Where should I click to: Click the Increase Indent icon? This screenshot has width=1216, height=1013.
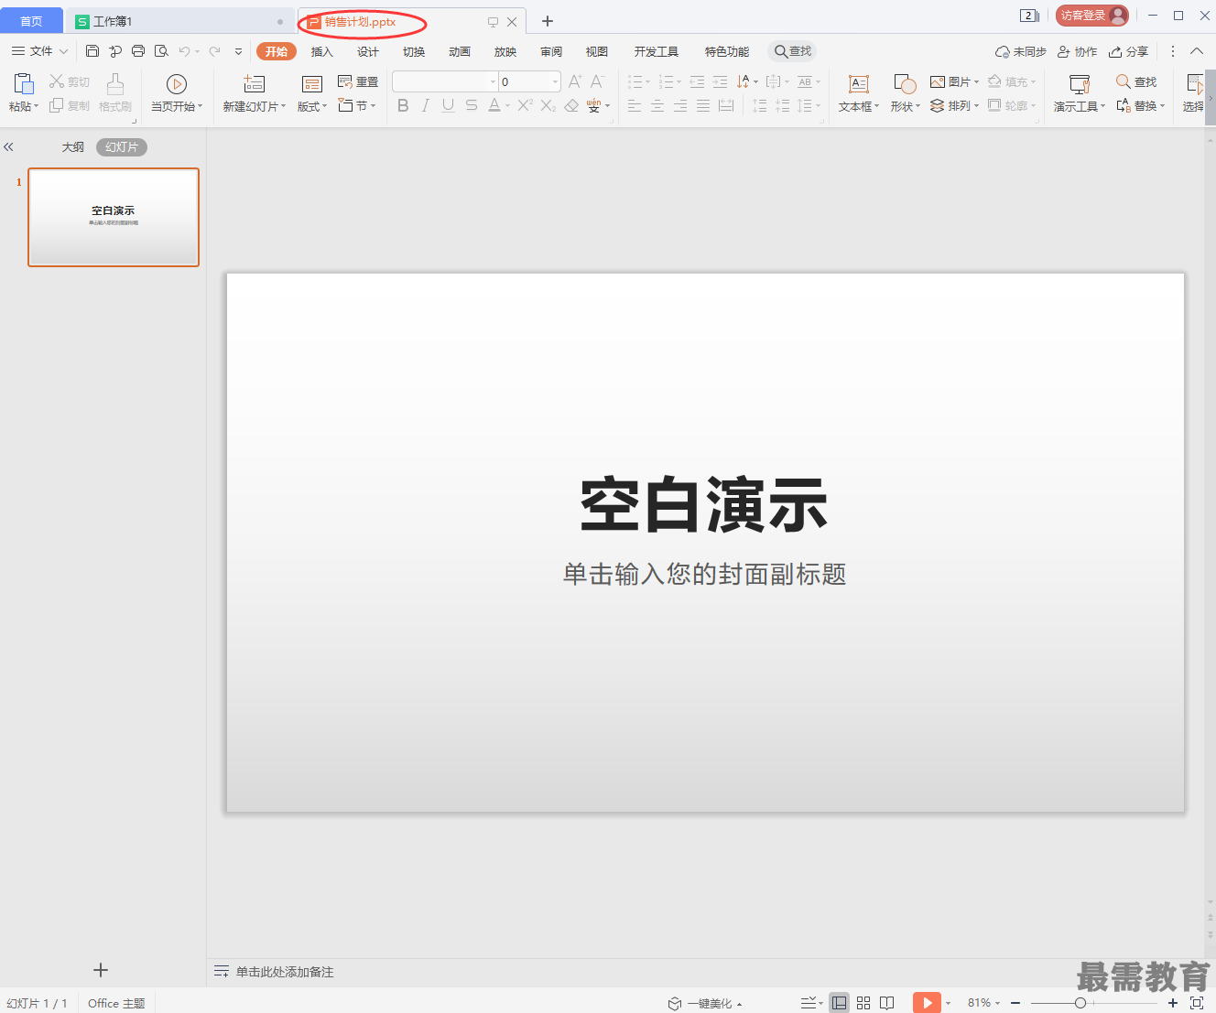coord(721,81)
